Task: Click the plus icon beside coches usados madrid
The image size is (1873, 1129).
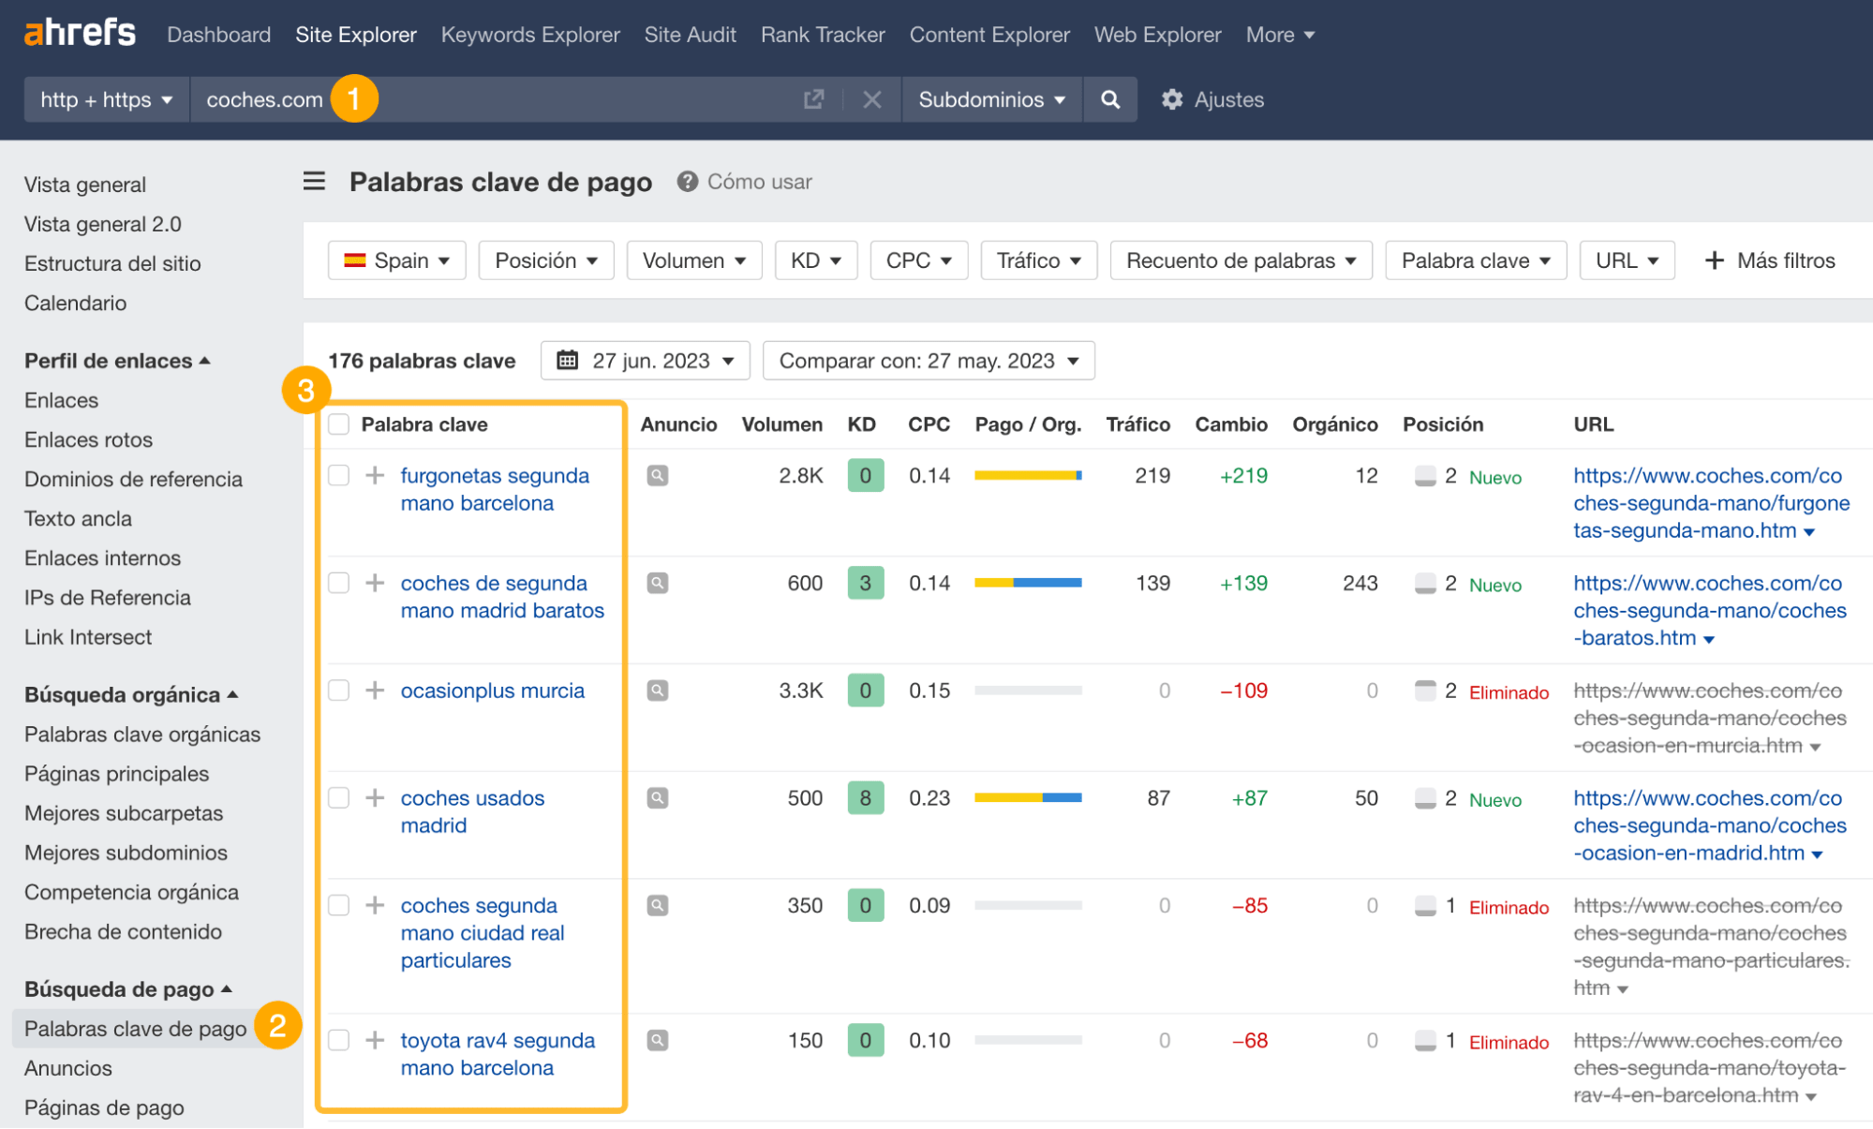Action: (x=375, y=797)
